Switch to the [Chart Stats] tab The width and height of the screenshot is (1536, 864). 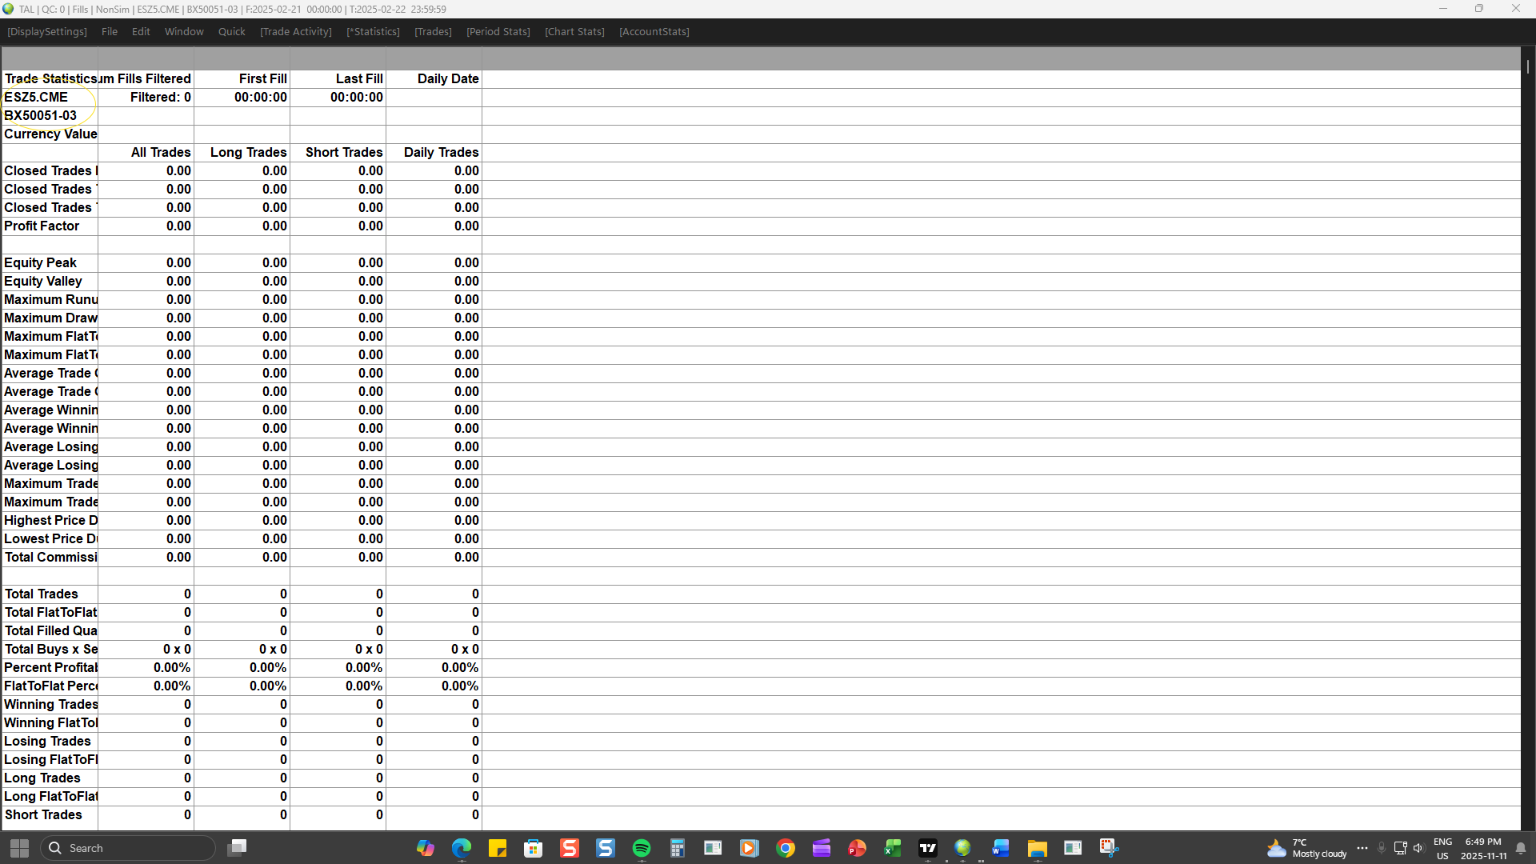click(574, 32)
